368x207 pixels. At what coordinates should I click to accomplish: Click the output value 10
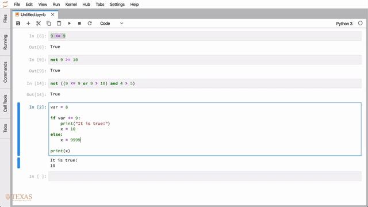tap(52, 166)
